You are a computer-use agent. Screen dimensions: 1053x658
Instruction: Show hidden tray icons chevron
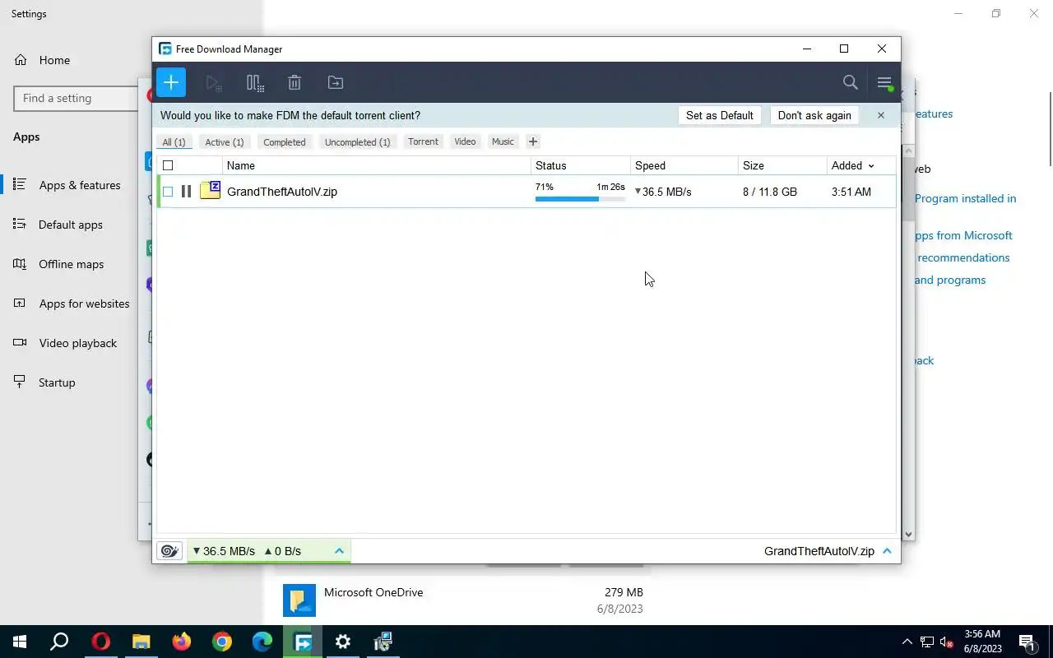(907, 642)
